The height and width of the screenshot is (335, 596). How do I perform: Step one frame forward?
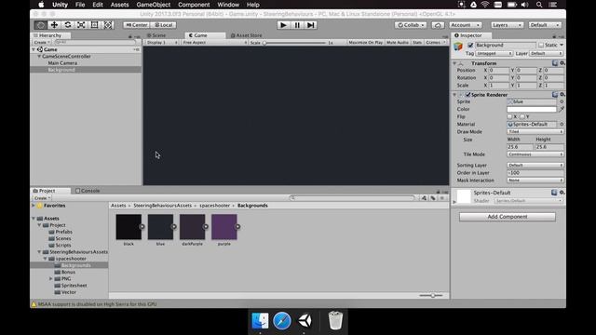click(310, 25)
